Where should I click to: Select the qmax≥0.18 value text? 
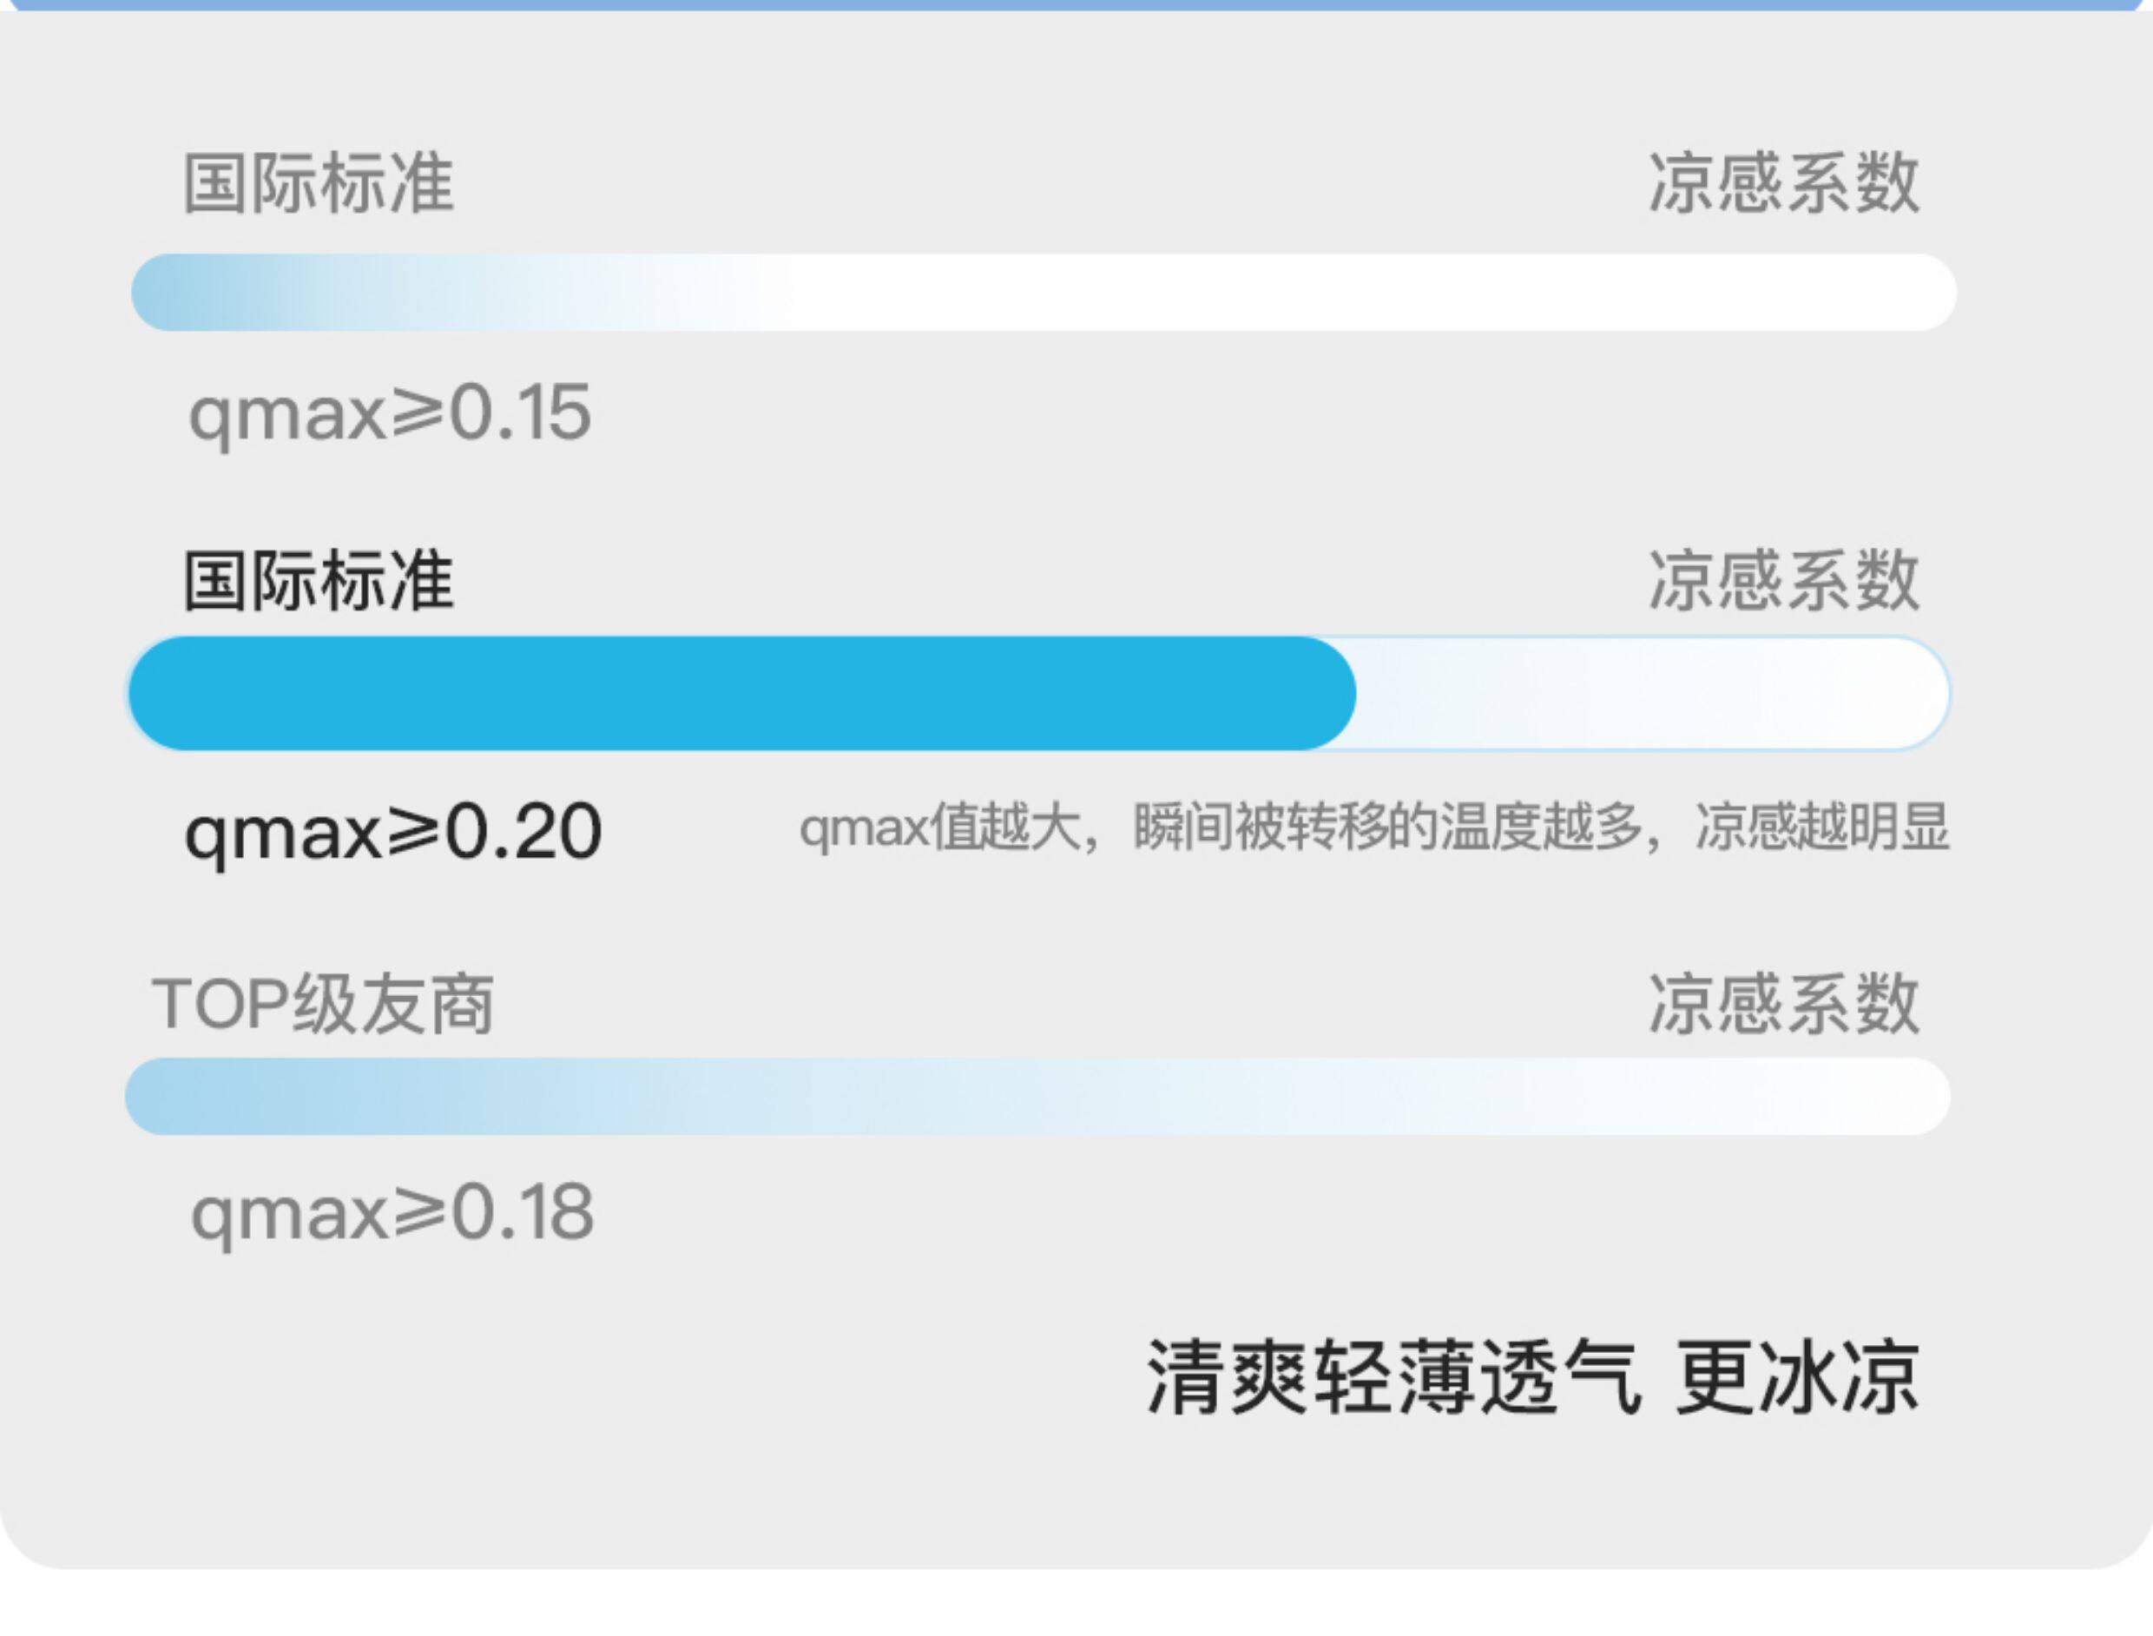[392, 1212]
